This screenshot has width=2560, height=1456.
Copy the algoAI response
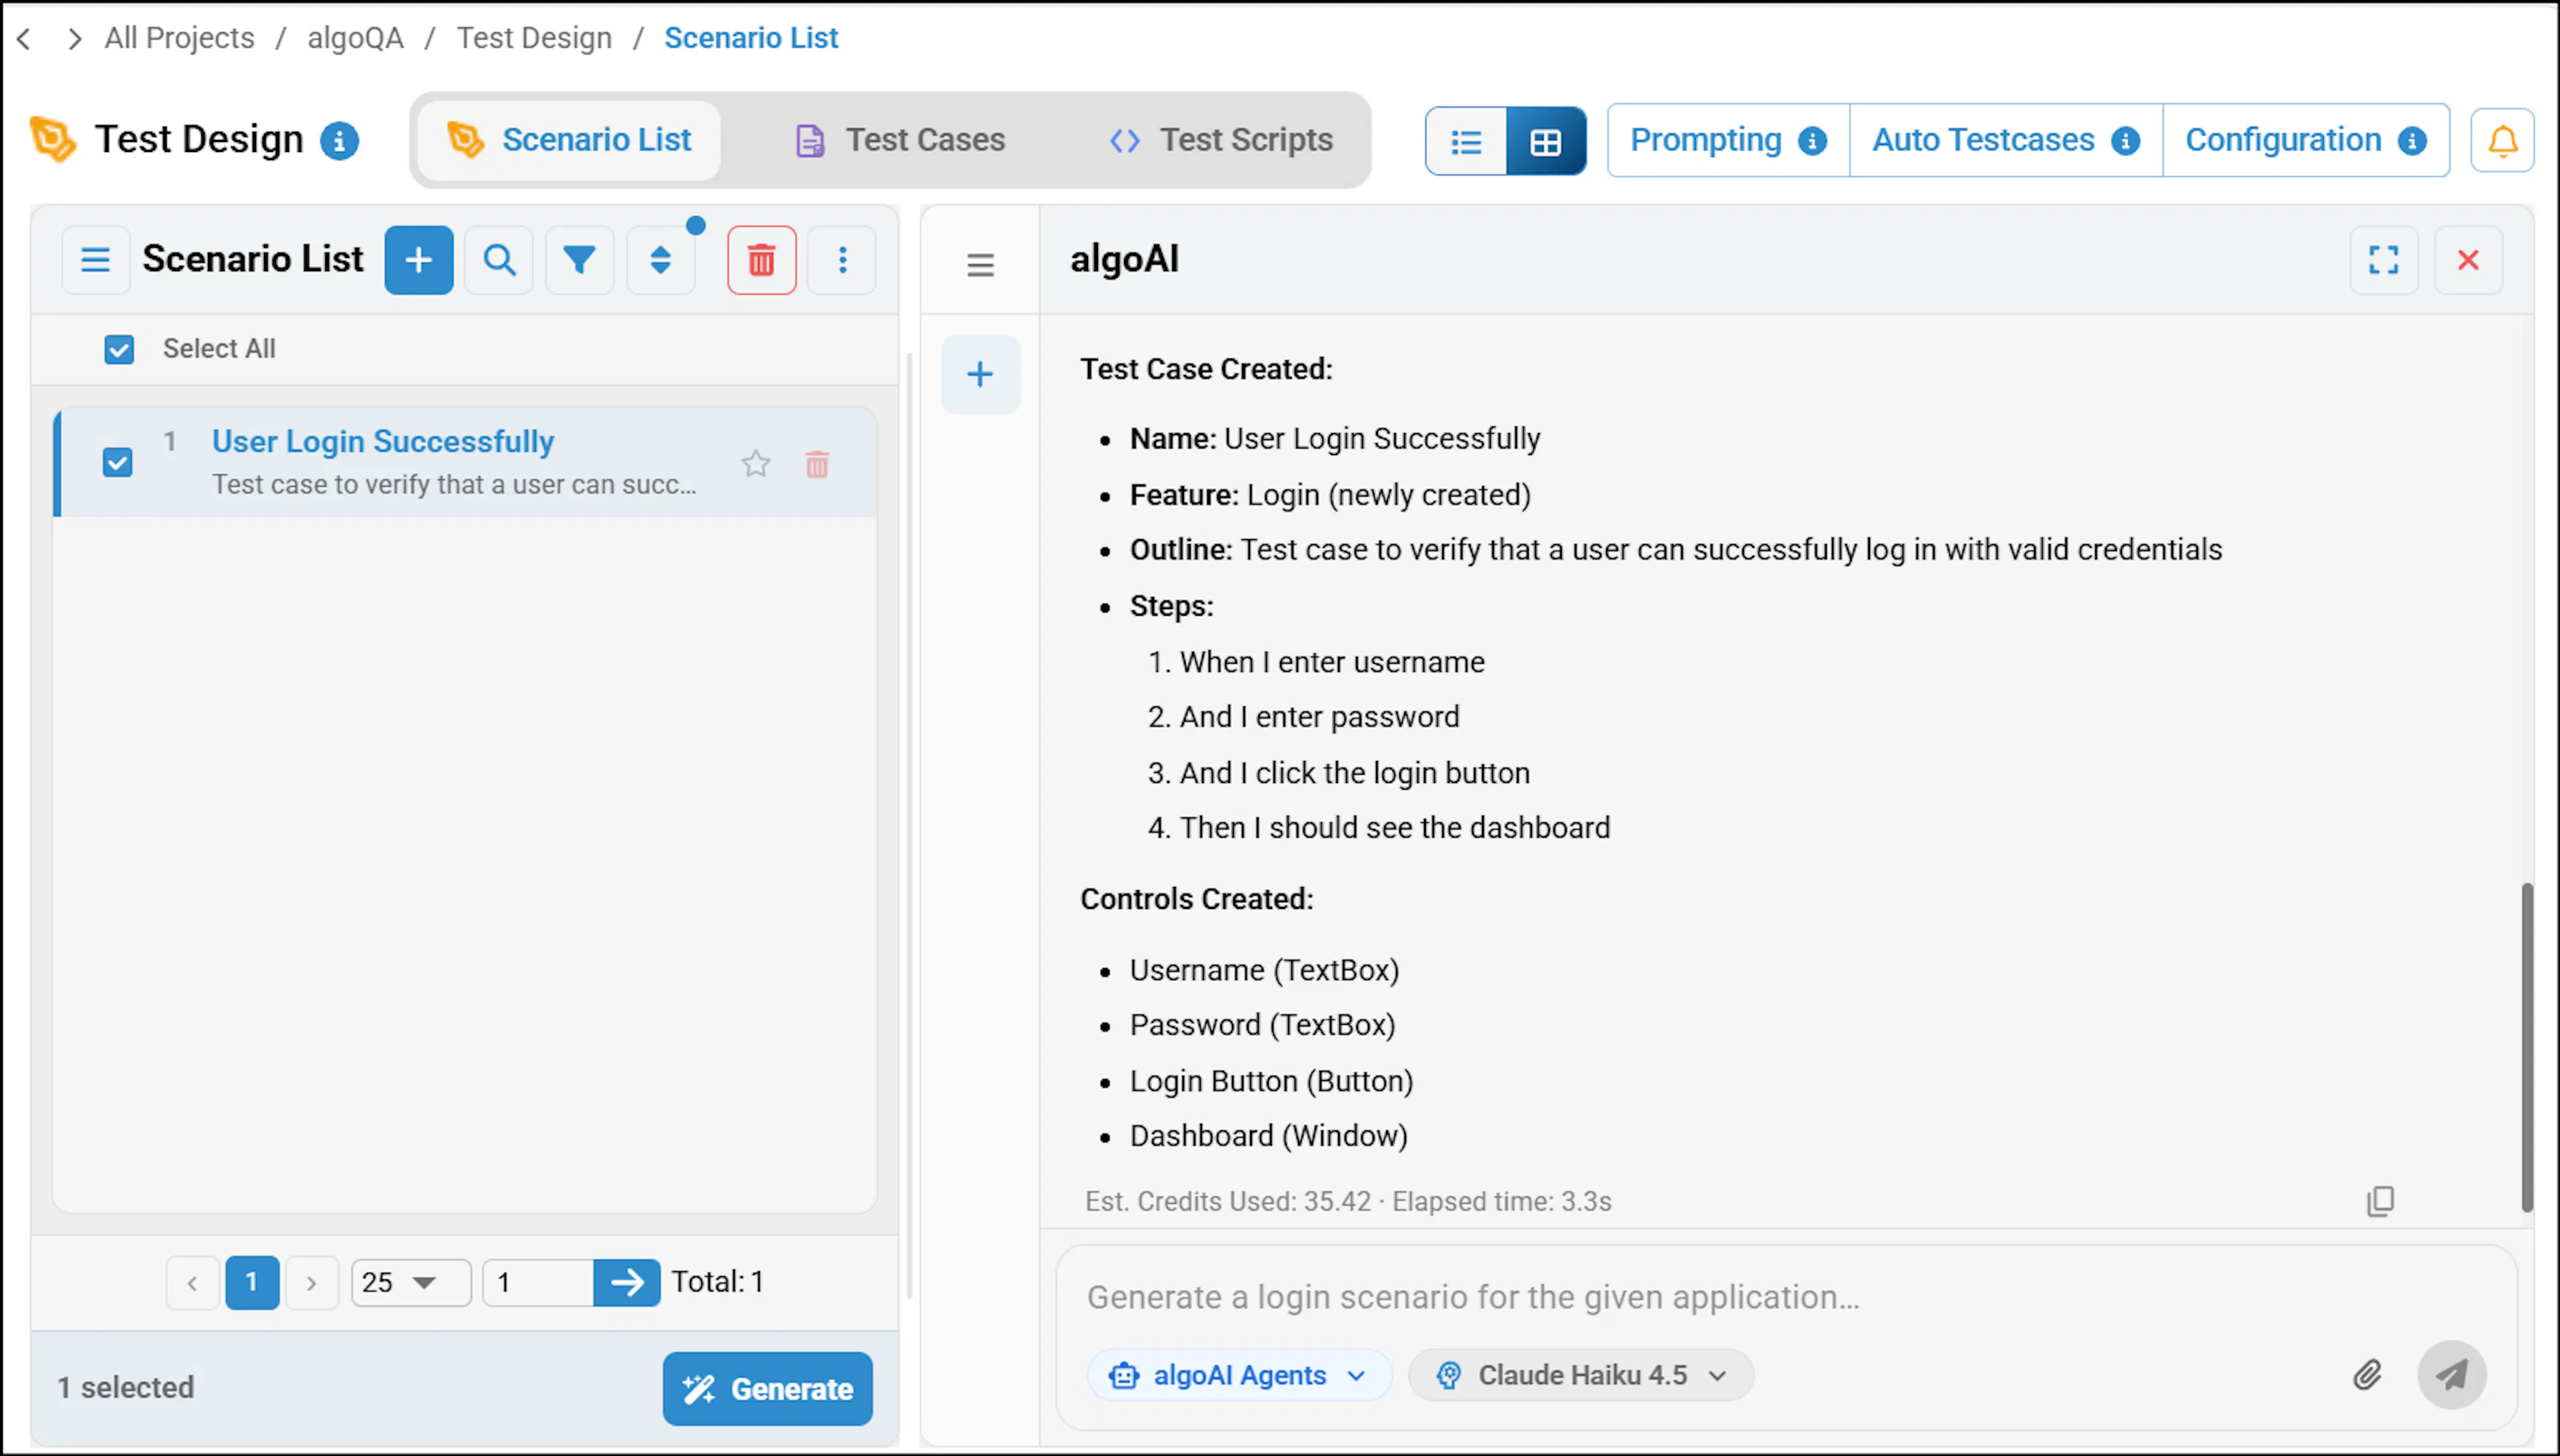[x=2380, y=1200]
